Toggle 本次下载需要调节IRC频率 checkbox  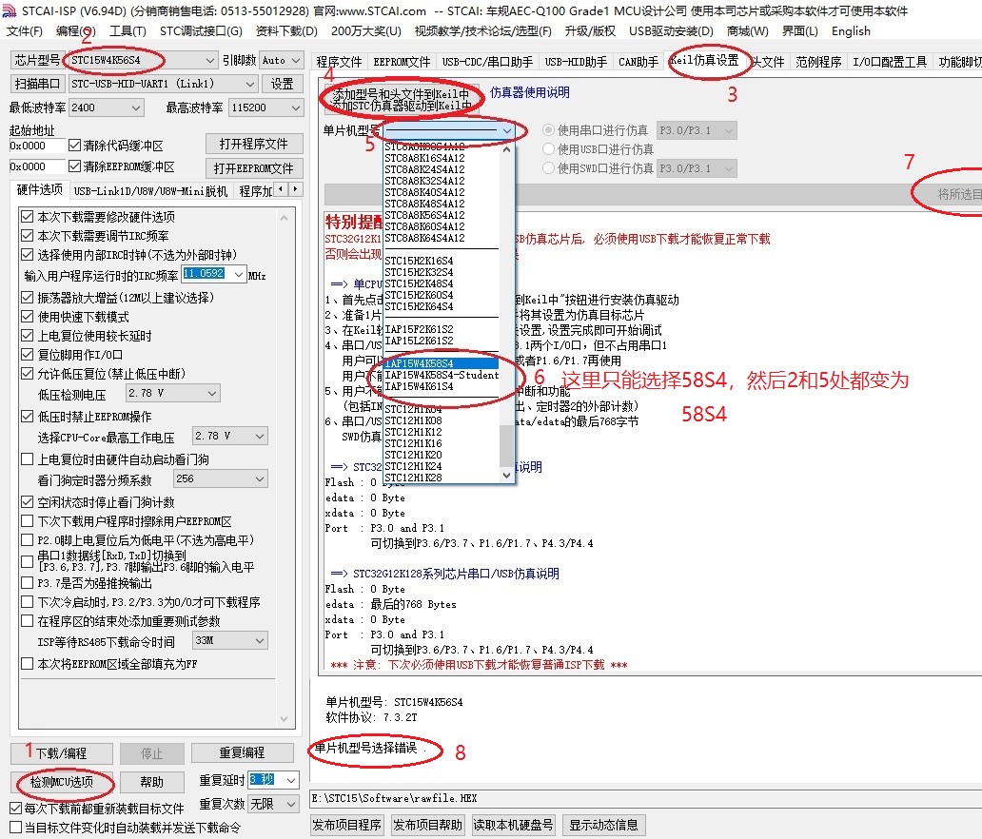[x=27, y=235]
